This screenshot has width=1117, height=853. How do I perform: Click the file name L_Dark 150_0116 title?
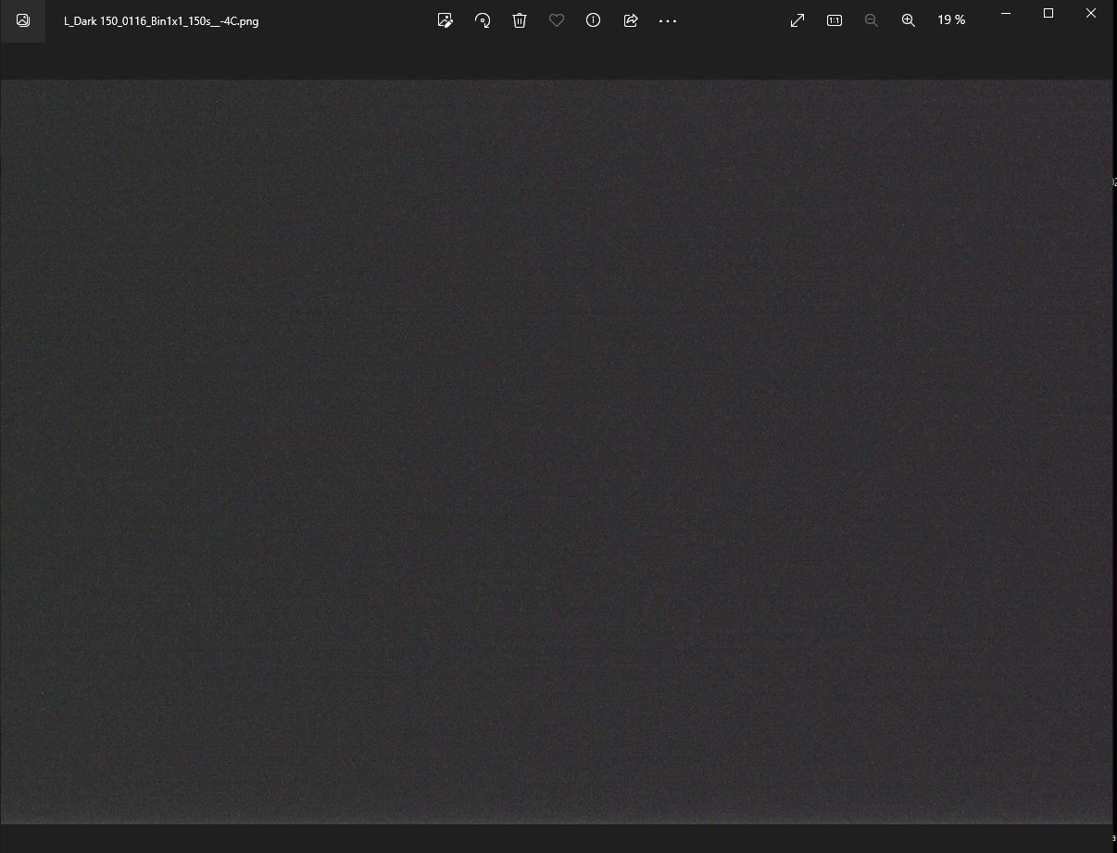click(x=161, y=20)
